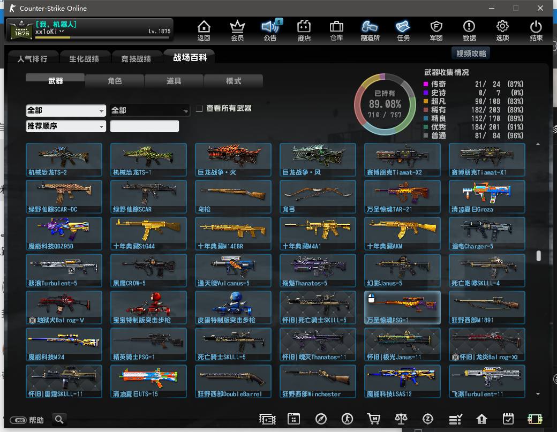Open the gift window icon in bottom bar
The height and width of the screenshot is (432, 557).
coord(294,419)
